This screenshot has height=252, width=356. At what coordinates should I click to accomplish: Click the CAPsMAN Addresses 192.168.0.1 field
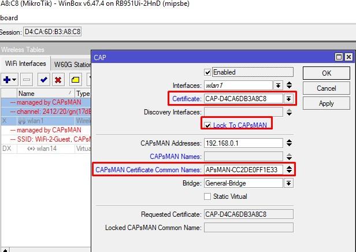pos(243,143)
